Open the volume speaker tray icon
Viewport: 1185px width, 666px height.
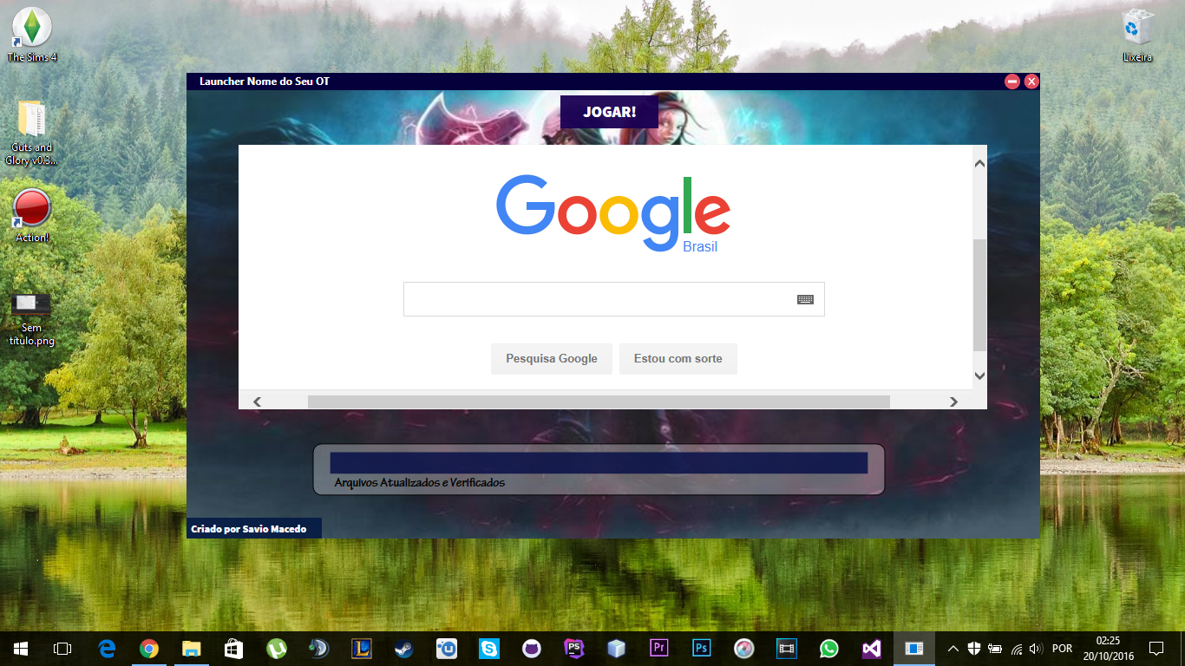click(x=1035, y=648)
